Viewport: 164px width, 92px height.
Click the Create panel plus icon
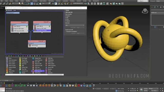[152, 7]
